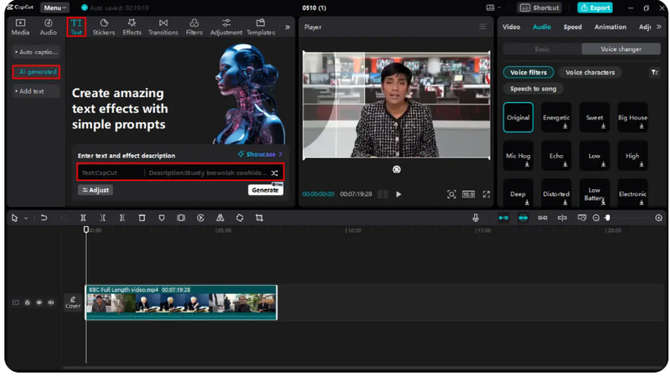Select the Voice filters pill
The height and width of the screenshot is (377, 670).
[528, 72]
